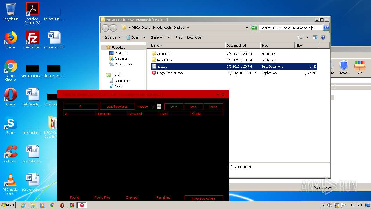Click Internet Explorer taskbar icon

23,205
